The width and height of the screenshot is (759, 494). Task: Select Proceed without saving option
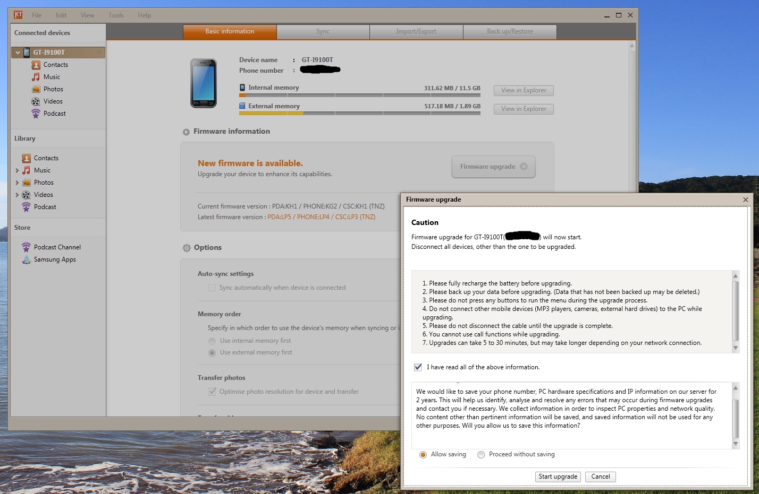tap(481, 455)
